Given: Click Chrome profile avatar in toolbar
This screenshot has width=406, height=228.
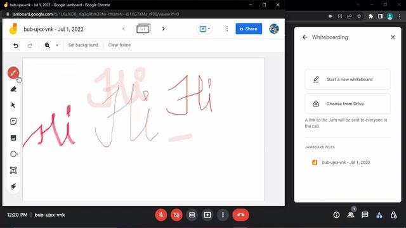Looking at the screenshot, I should pos(390,16).
